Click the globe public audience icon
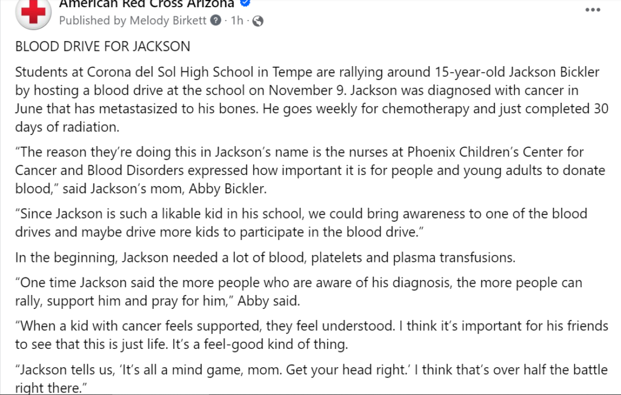 258,21
